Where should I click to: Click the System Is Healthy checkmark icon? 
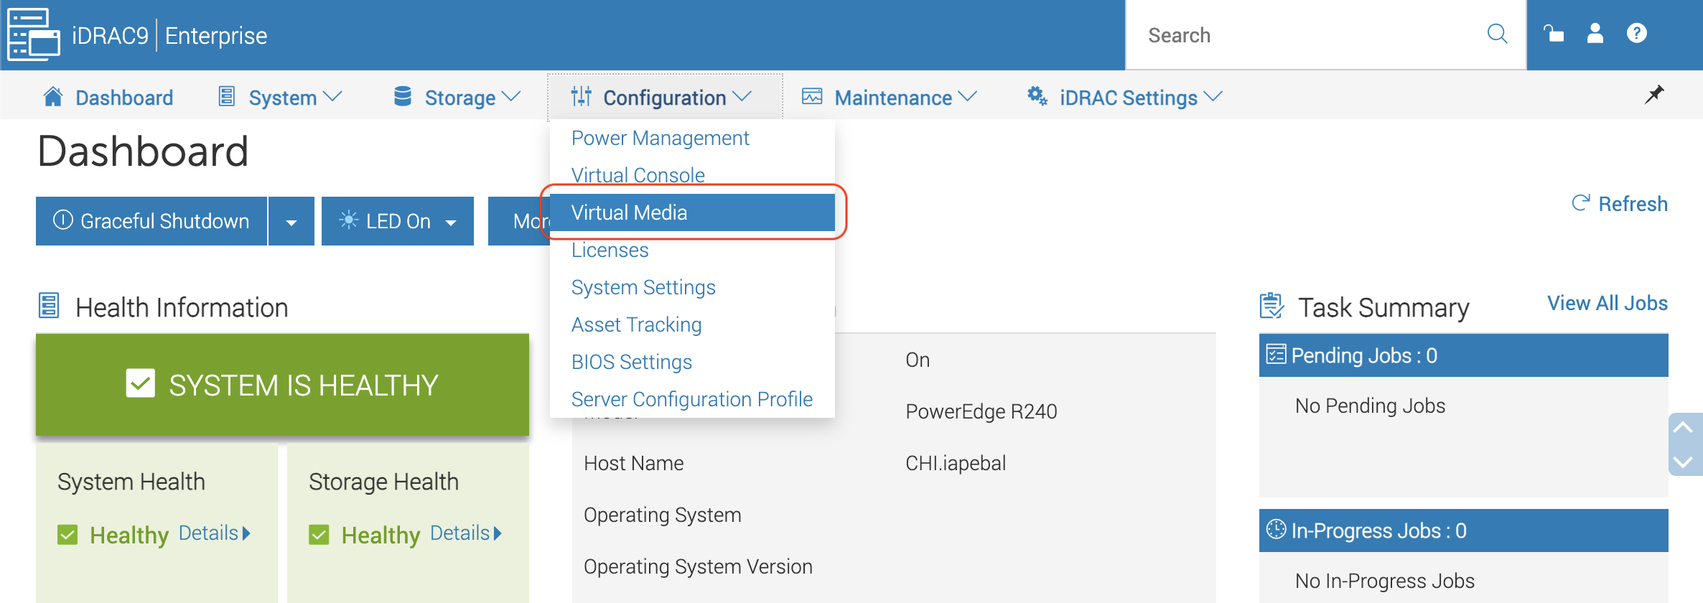pos(141,383)
